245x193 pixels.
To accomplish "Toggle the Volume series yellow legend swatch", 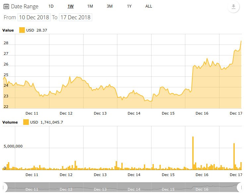I will coord(26,122).
